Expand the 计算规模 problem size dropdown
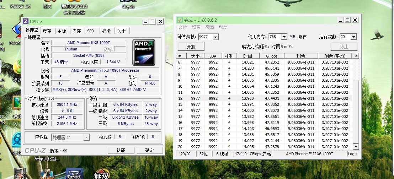This screenshot has width=394, height=179. pyautogui.click(x=215, y=37)
